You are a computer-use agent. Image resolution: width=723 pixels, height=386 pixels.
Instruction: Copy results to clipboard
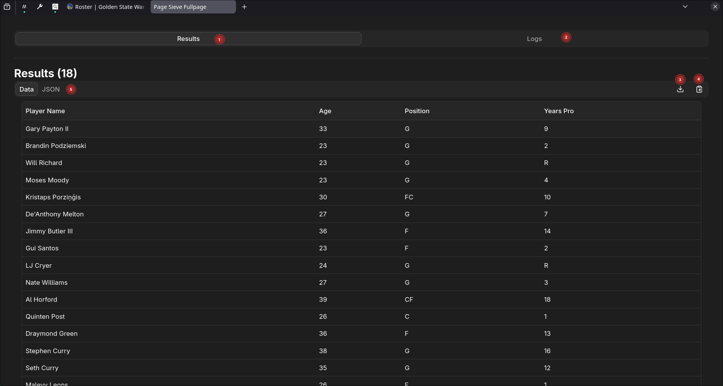point(699,89)
